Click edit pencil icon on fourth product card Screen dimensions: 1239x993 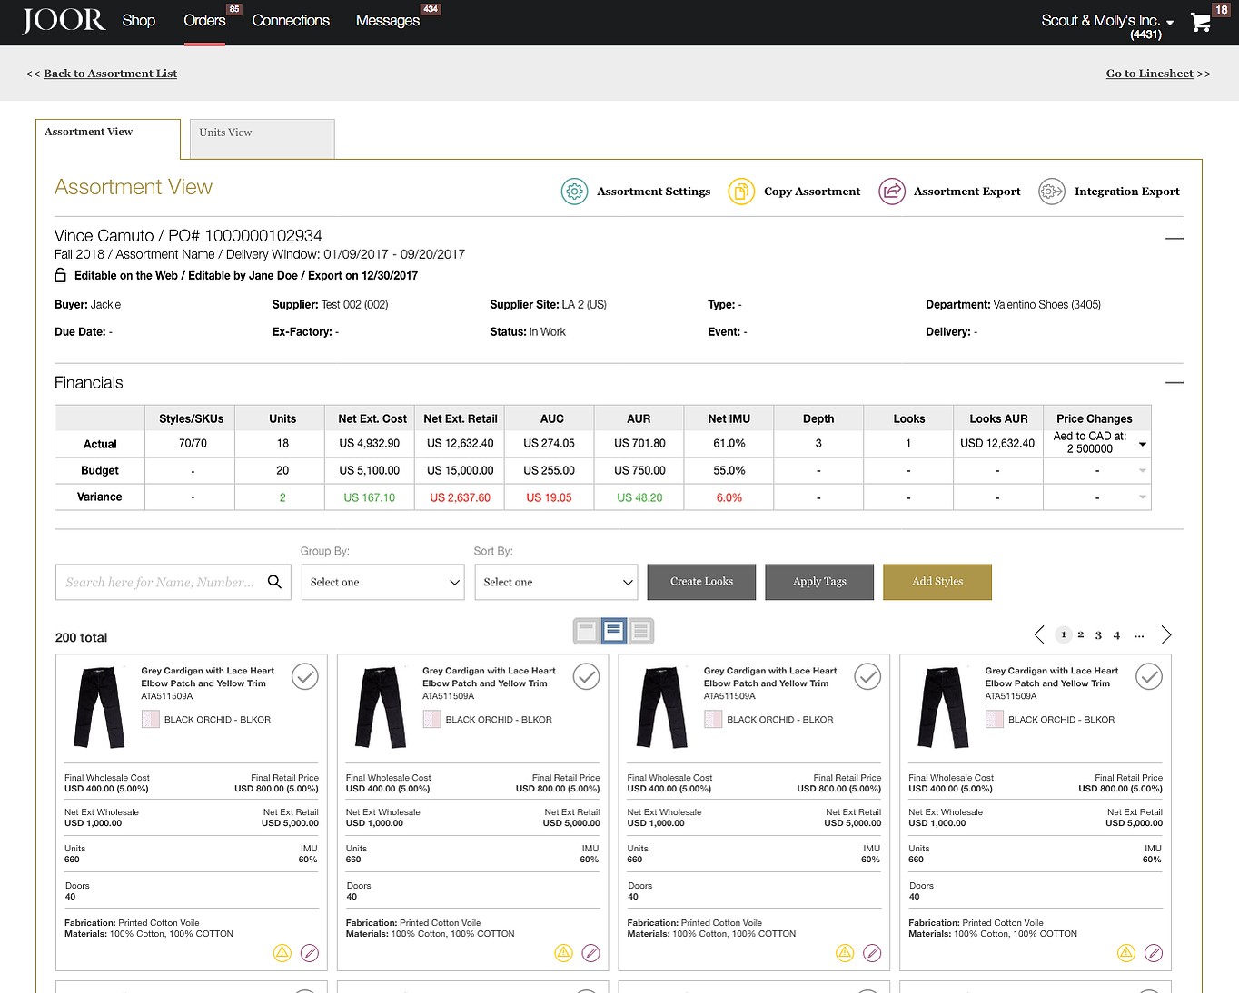tap(1154, 952)
